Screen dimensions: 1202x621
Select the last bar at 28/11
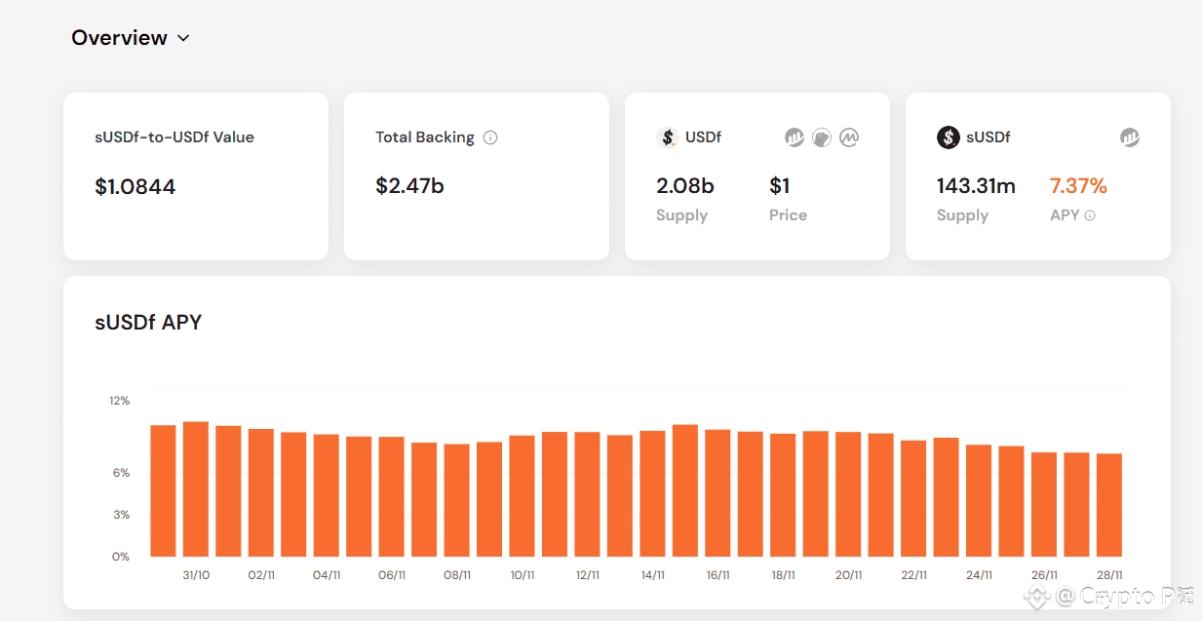pos(1109,505)
